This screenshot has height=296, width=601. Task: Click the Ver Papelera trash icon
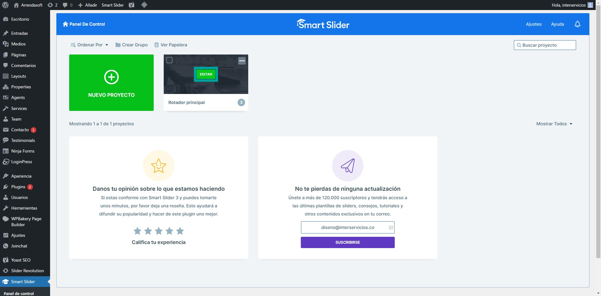click(157, 45)
